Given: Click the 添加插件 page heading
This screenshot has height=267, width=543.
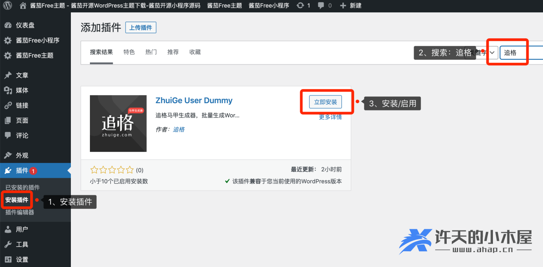Looking at the screenshot, I should point(101,28).
